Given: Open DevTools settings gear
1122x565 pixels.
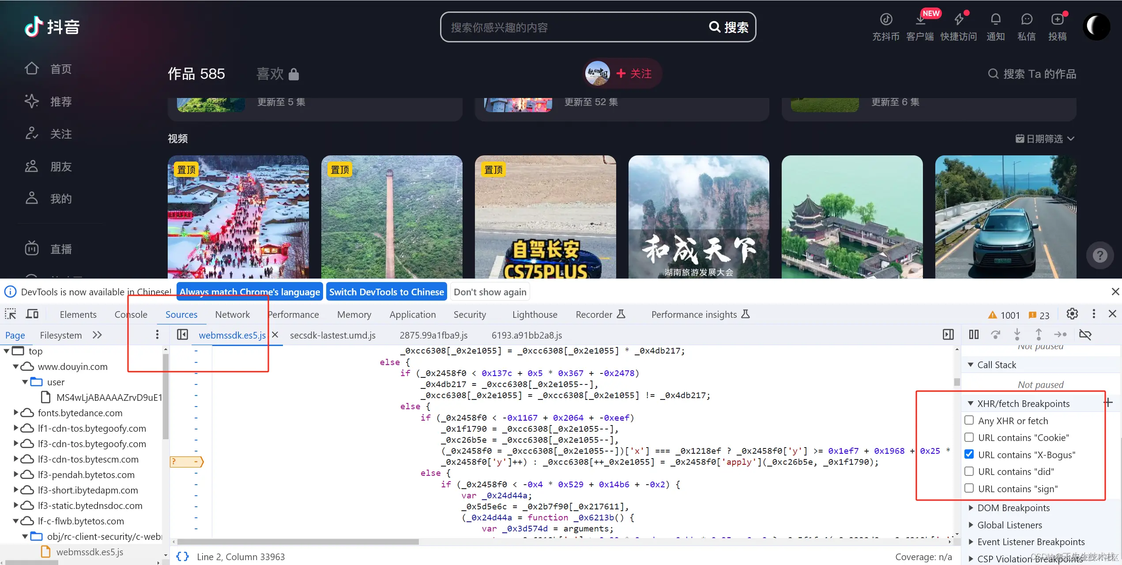Looking at the screenshot, I should (x=1072, y=314).
